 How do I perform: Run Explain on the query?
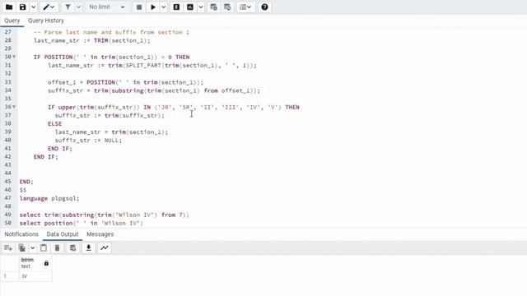click(176, 7)
